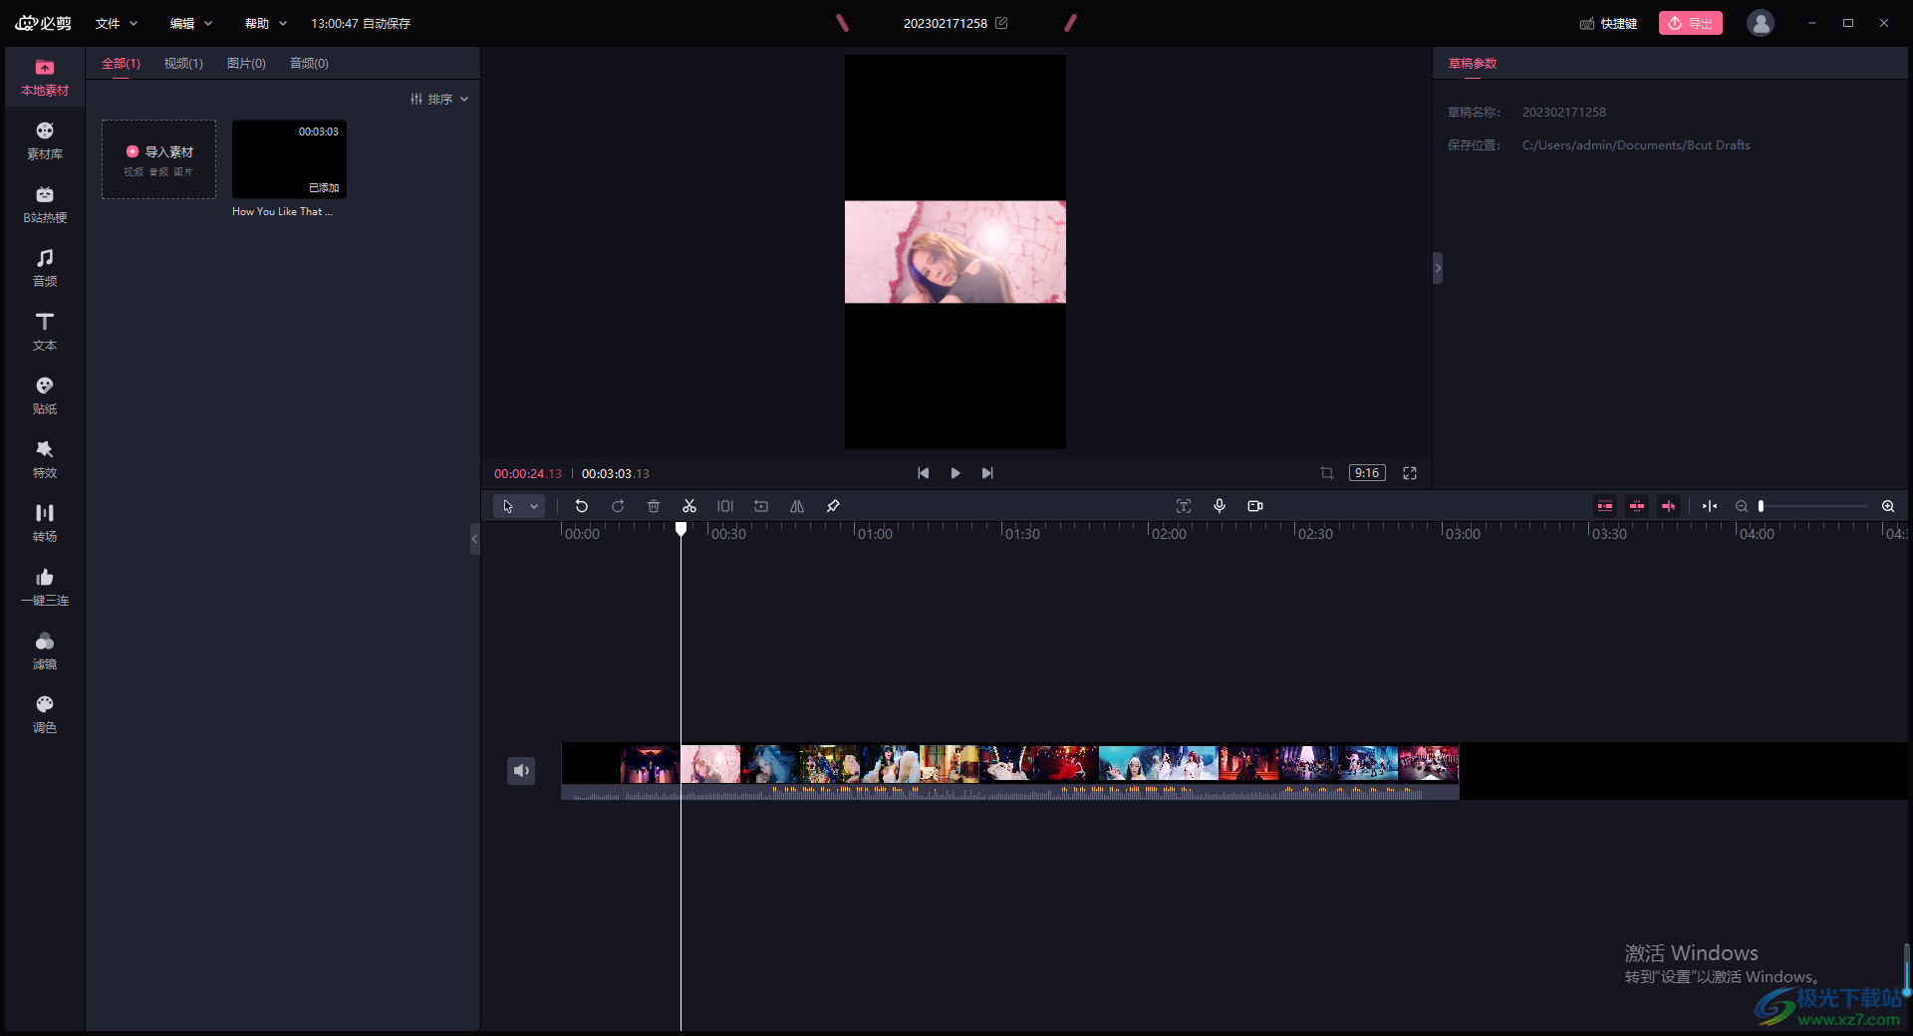Open the 本地素材 local media panel
Screen dimensions: 1913x1036
45,78
